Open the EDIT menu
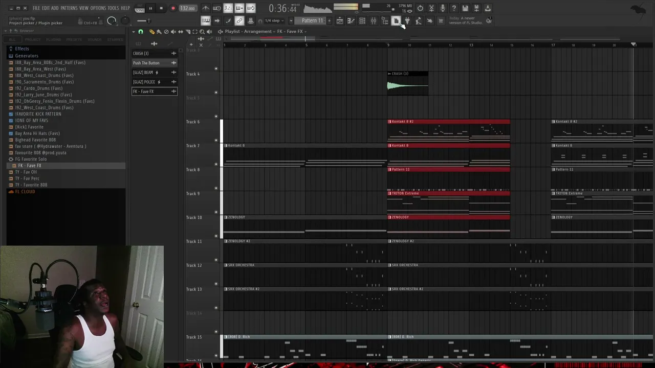Screen dimensions: 655x368 pyautogui.click(x=46, y=8)
